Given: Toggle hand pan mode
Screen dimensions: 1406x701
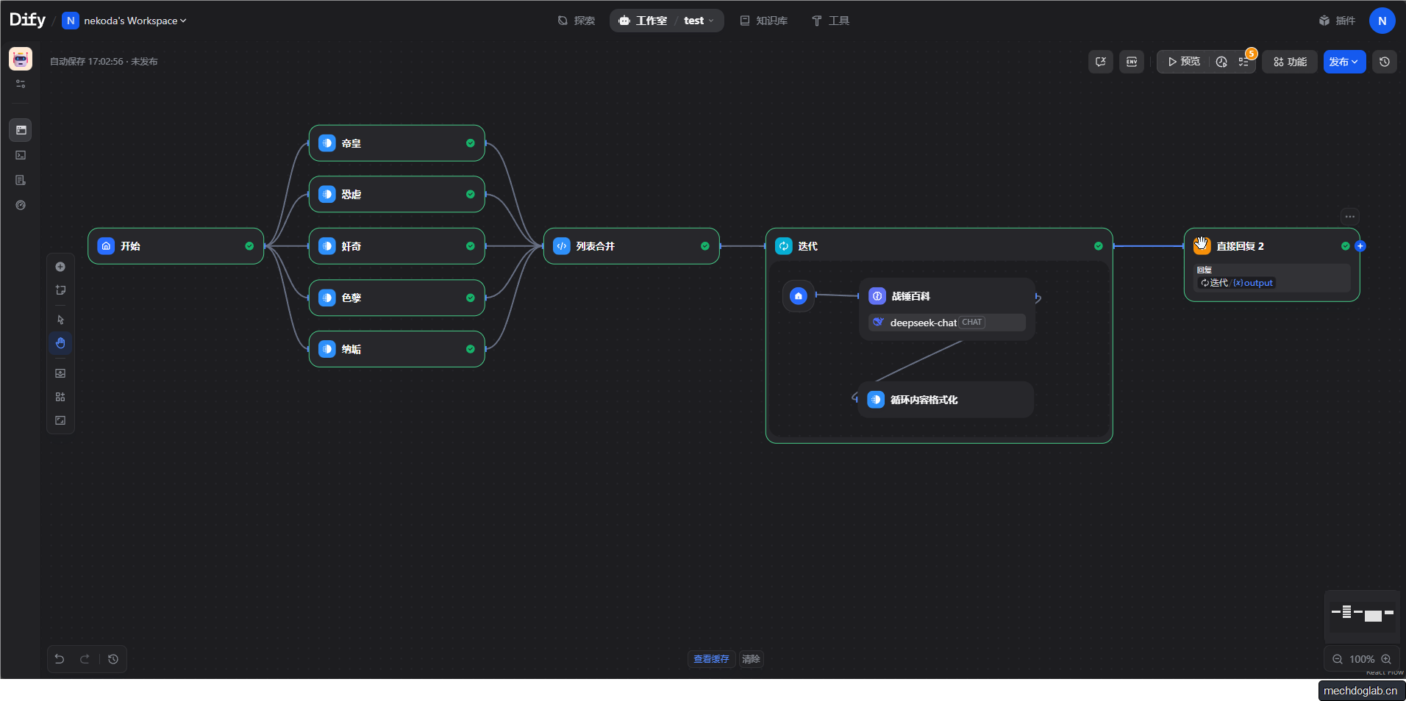Looking at the screenshot, I should pos(60,343).
